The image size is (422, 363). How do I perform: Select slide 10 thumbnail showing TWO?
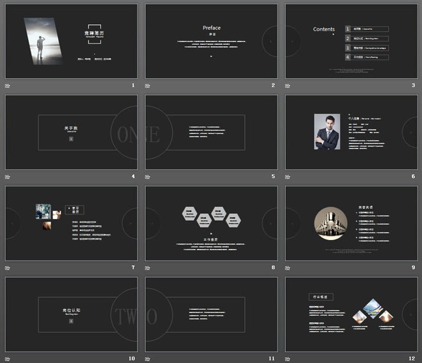pos(72,314)
